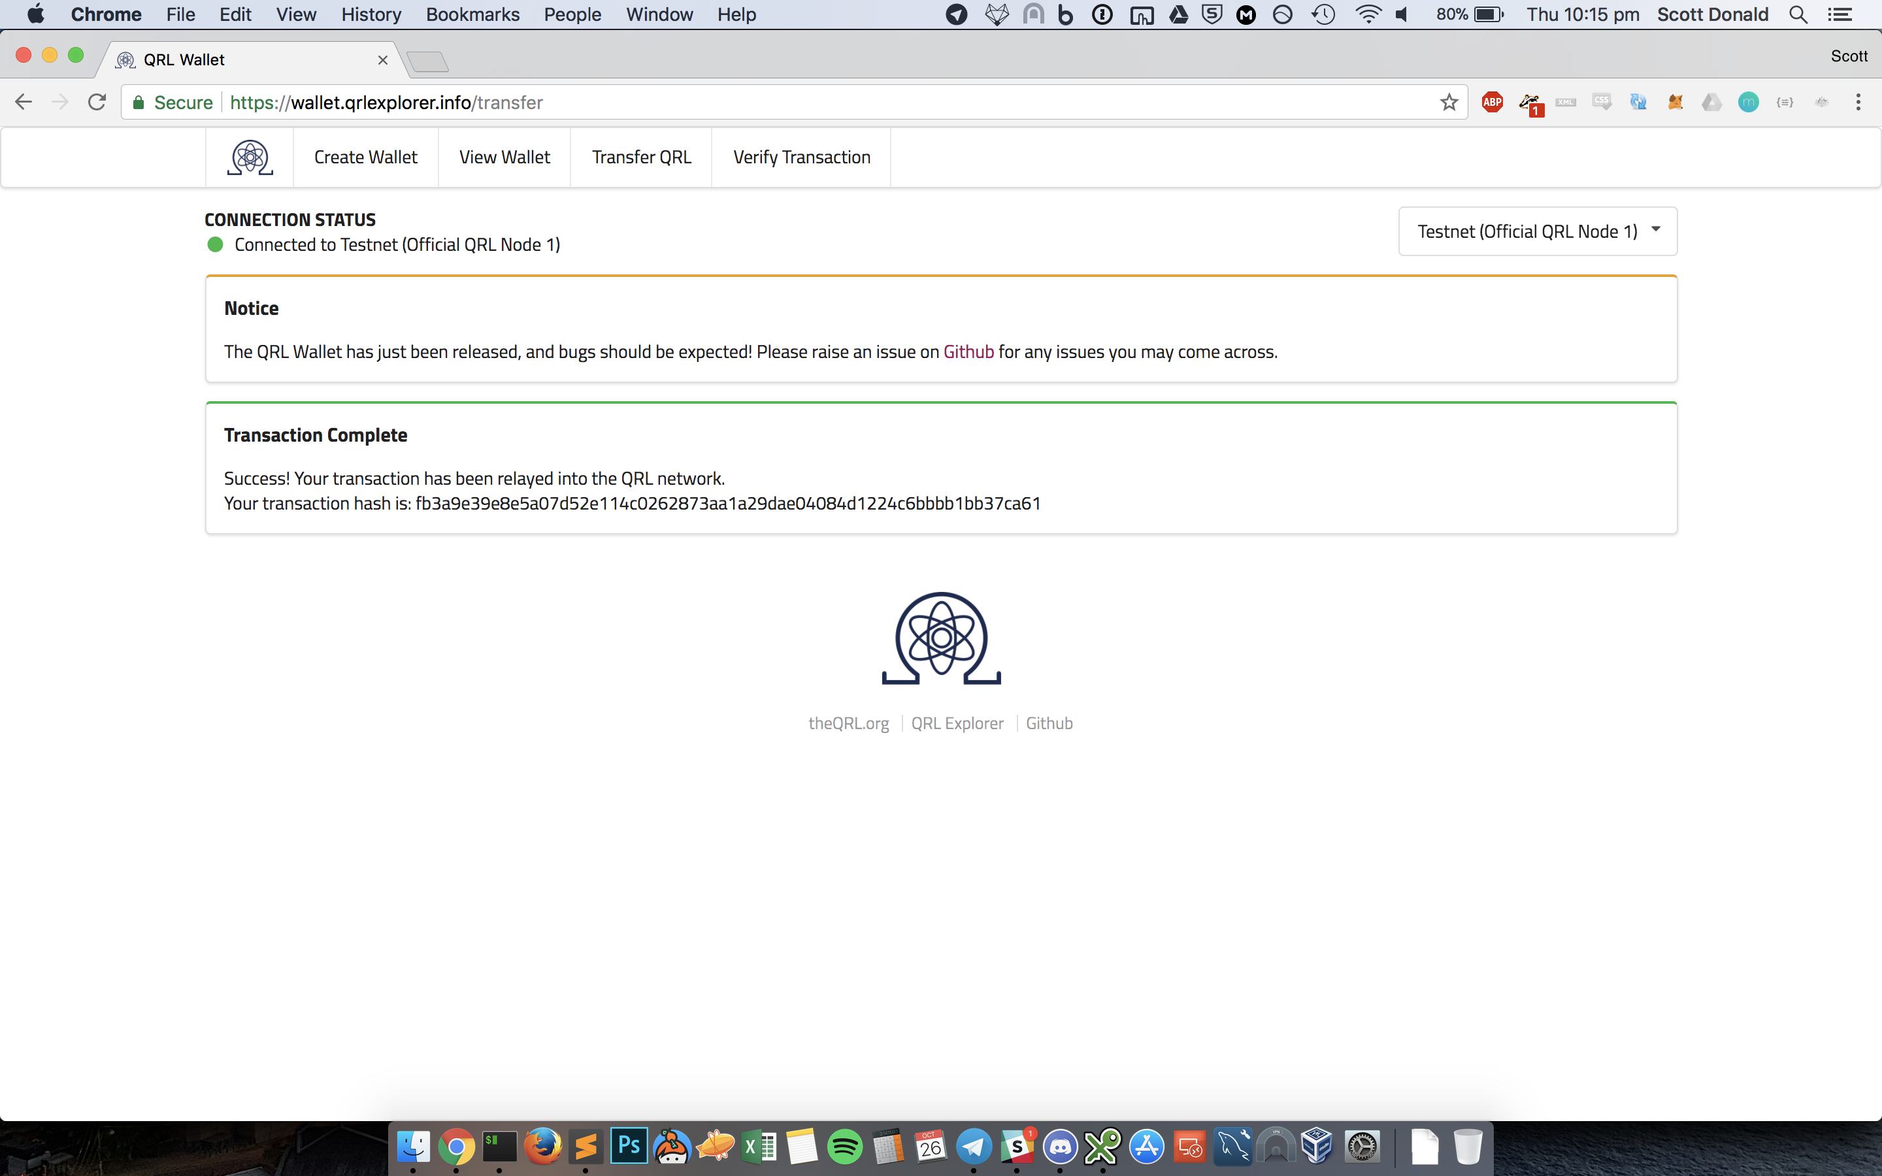Click the Wi-Fi status icon

pyautogui.click(x=1368, y=14)
